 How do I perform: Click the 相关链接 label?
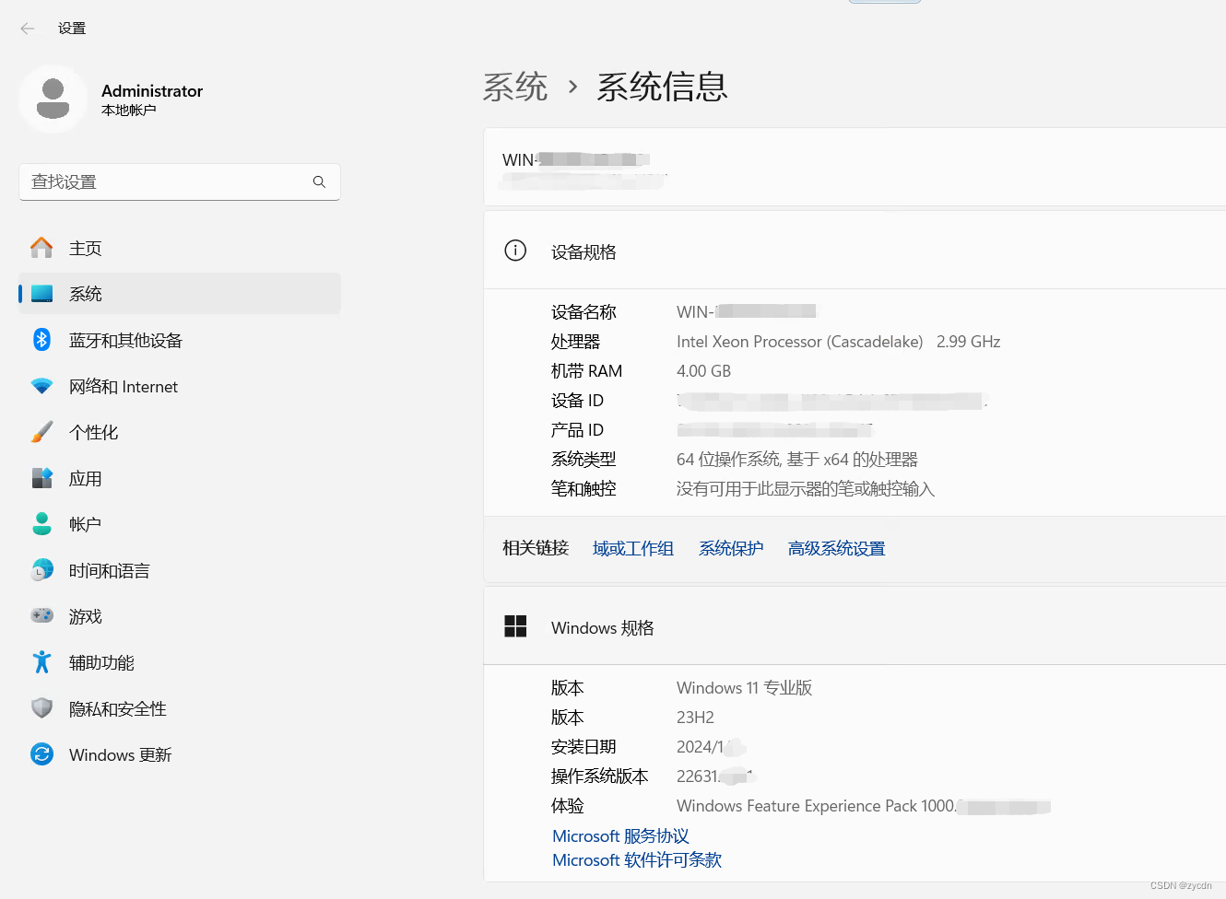[x=536, y=548]
